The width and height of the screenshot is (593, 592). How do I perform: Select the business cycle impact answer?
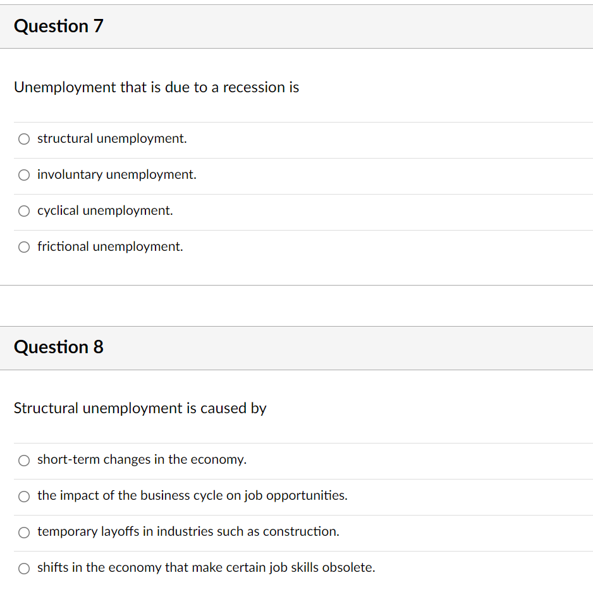[23, 496]
